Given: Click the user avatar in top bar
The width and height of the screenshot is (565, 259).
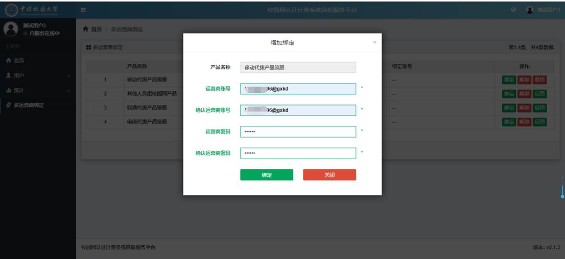Looking at the screenshot, I should click(529, 10).
